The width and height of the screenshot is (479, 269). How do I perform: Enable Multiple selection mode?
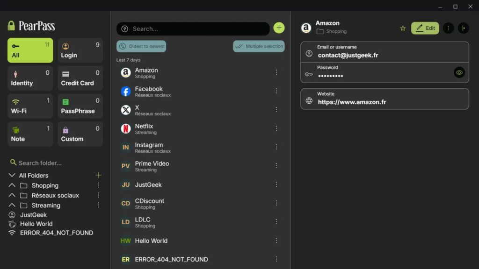coord(258,46)
